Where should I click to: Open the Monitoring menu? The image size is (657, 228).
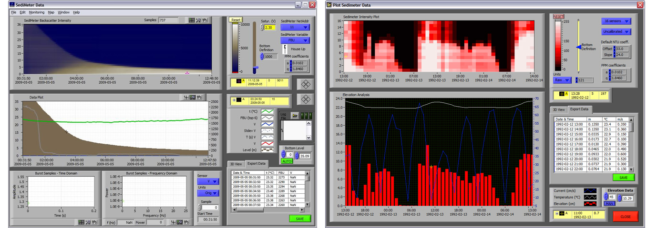(36, 12)
